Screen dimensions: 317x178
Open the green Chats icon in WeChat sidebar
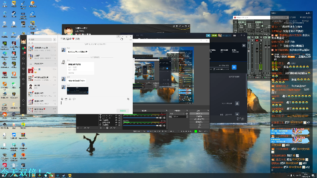pyautogui.click(x=23, y=48)
